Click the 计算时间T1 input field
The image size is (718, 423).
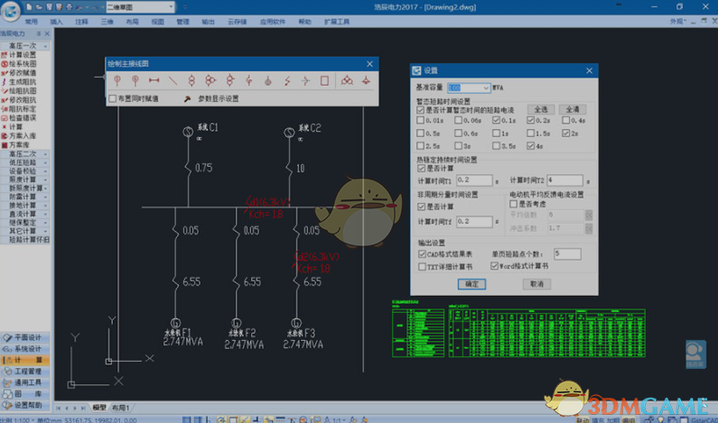pos(474,180)
